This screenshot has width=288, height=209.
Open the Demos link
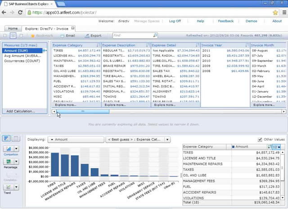[251, 21]
